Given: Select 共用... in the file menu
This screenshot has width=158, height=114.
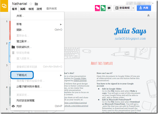Looking at the screenshot, I should (x=37, y=16).
